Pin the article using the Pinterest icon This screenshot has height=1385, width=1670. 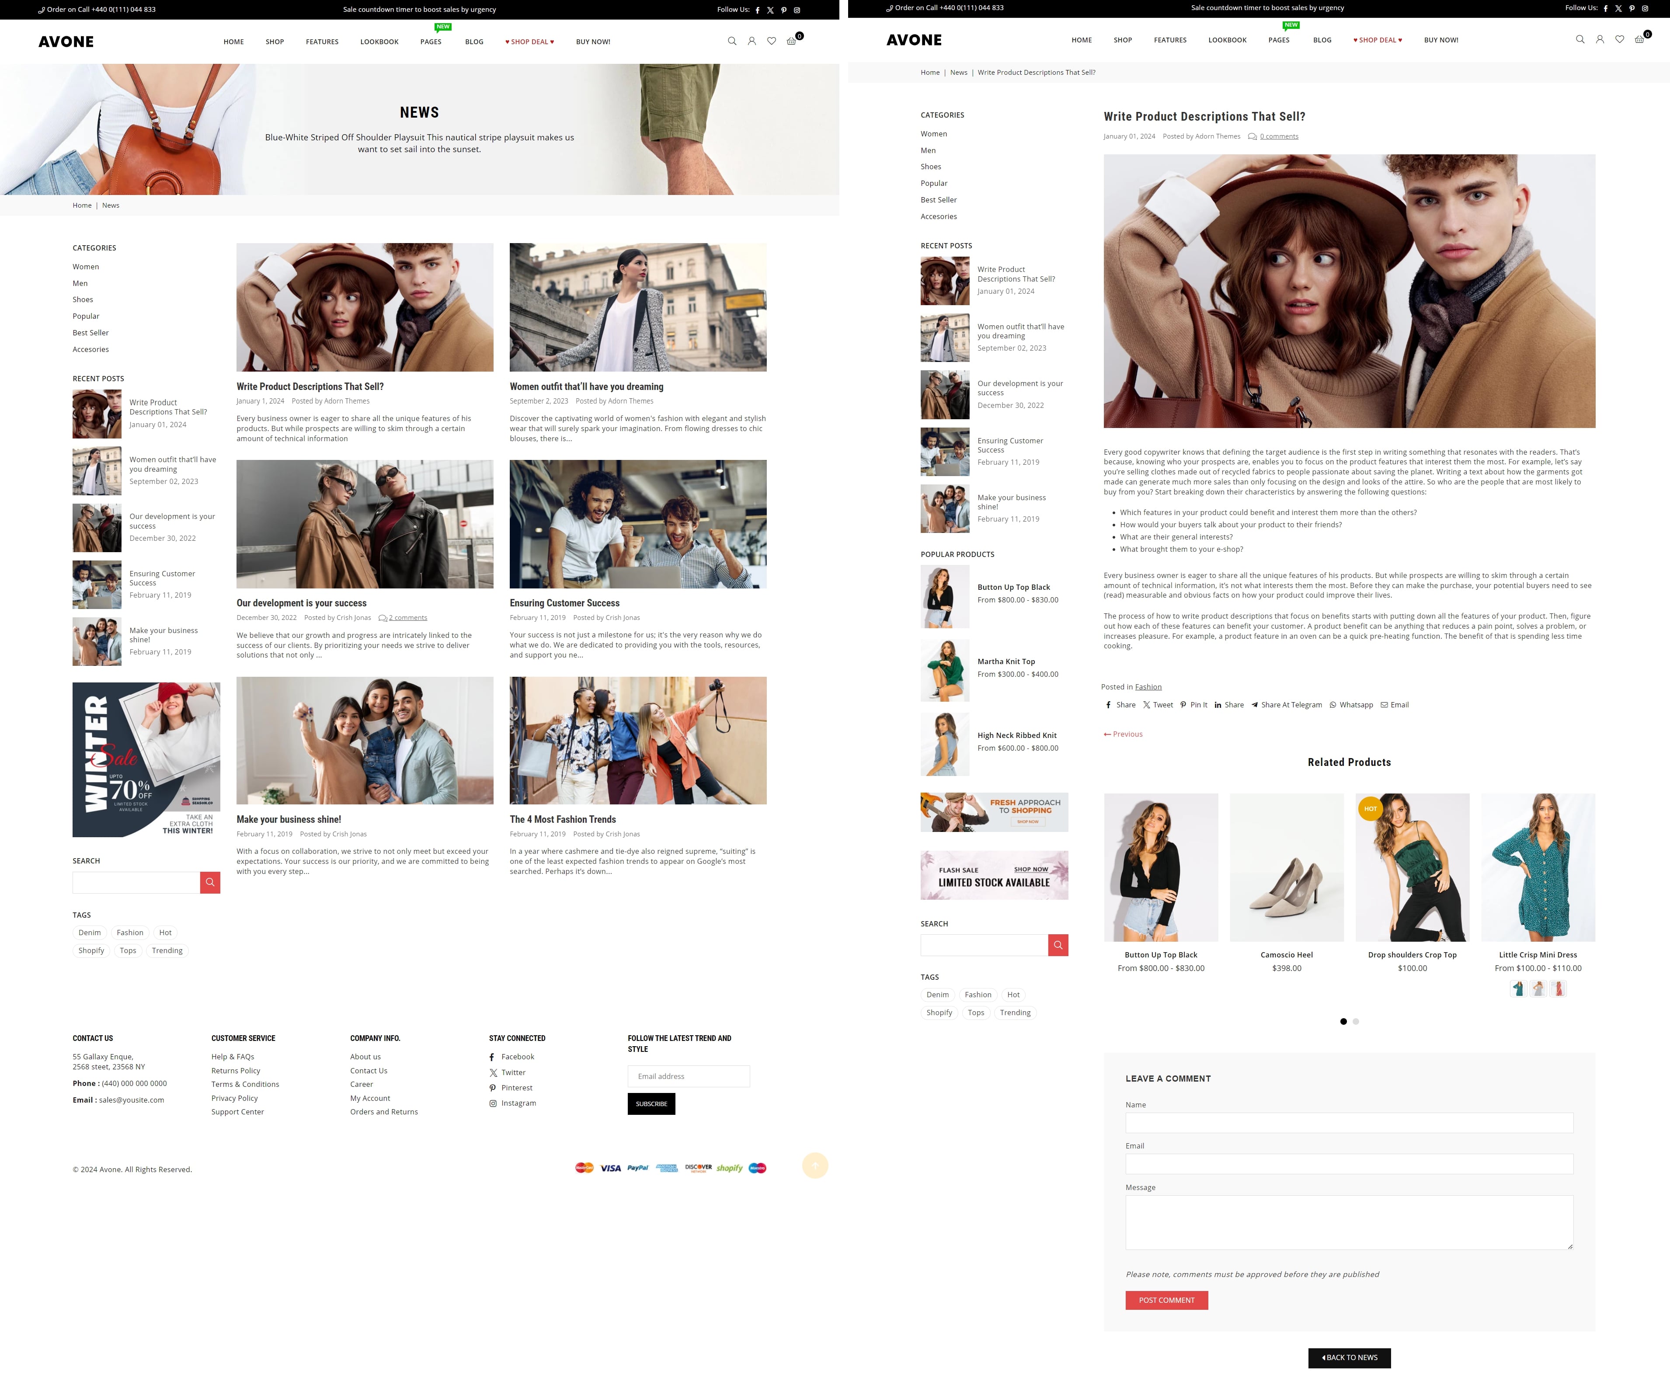pos(1183,704)
